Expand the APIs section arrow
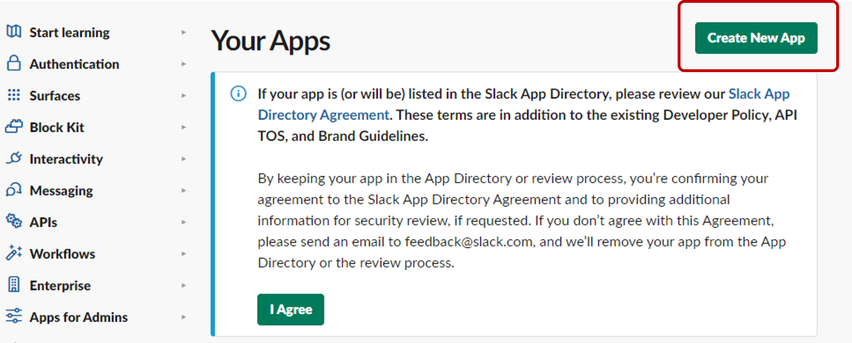The image size is (852, 343). (x=183, y=222)
